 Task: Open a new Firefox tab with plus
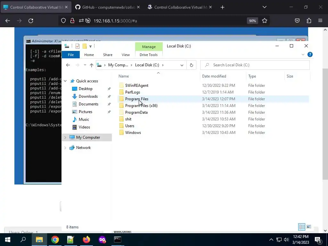[222, 7]
